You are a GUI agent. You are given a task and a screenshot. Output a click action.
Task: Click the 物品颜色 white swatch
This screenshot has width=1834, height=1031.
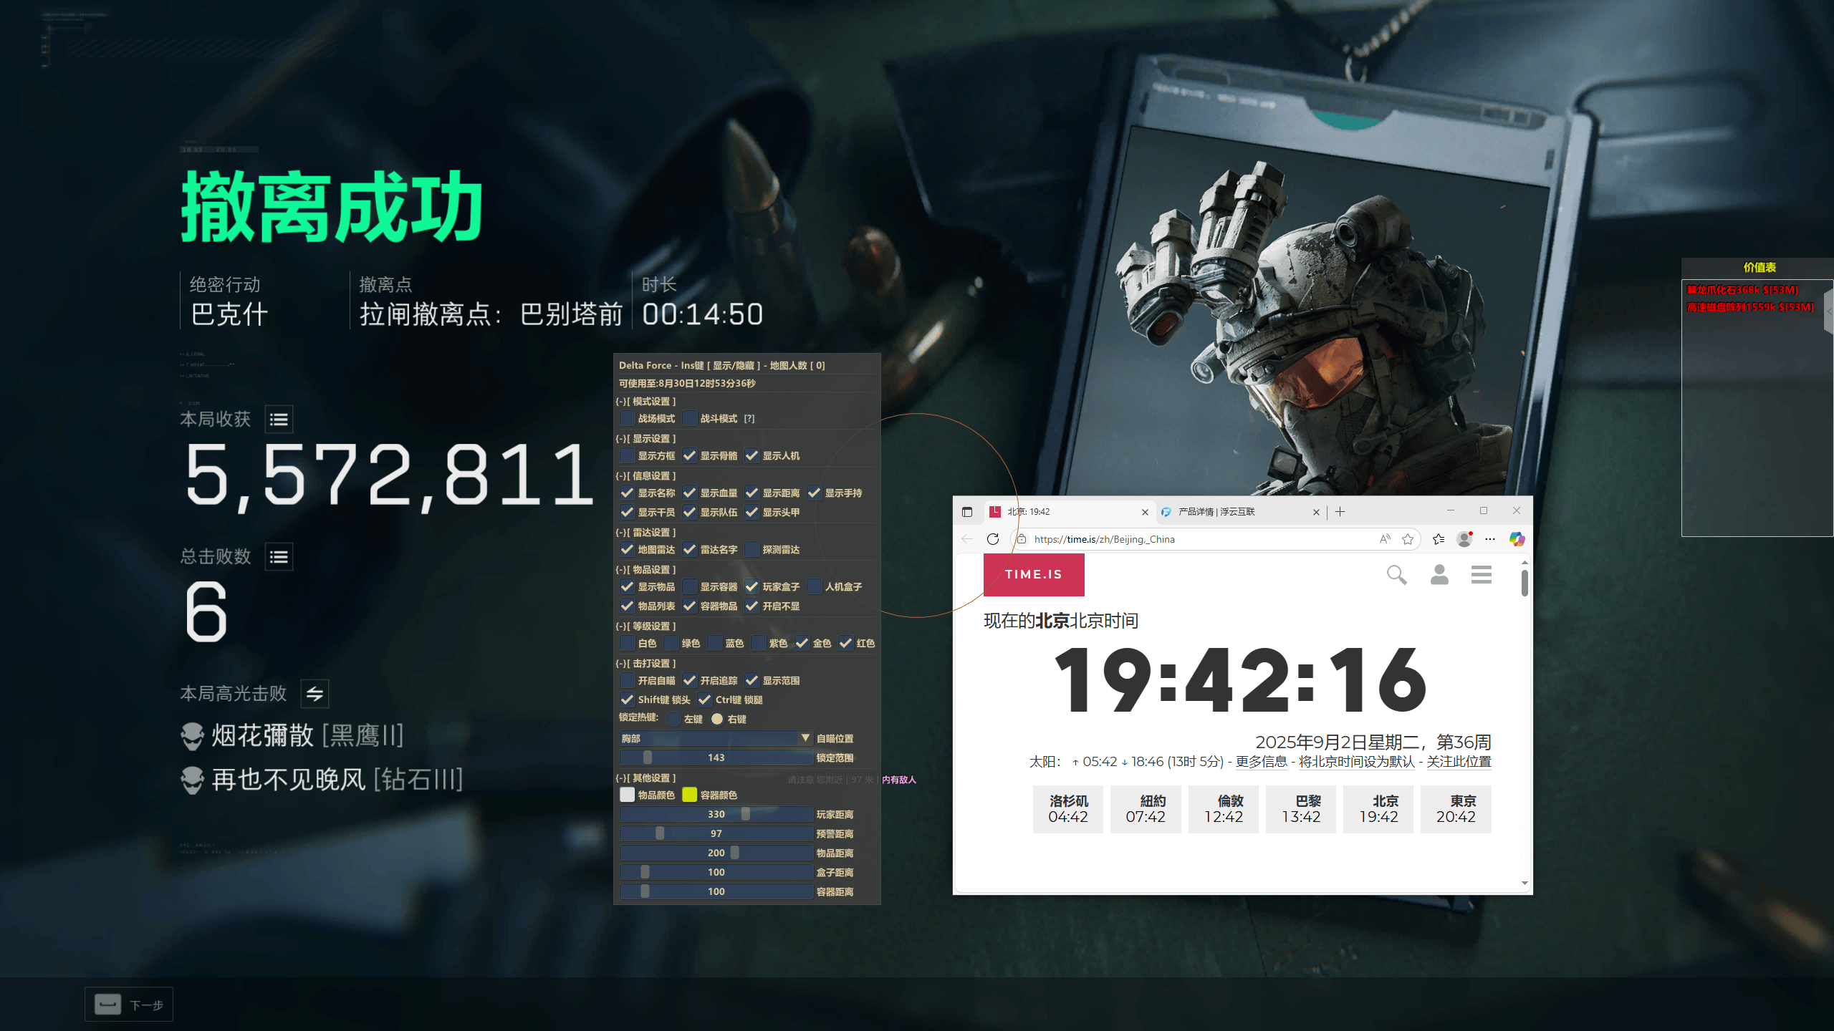[627, 795]
